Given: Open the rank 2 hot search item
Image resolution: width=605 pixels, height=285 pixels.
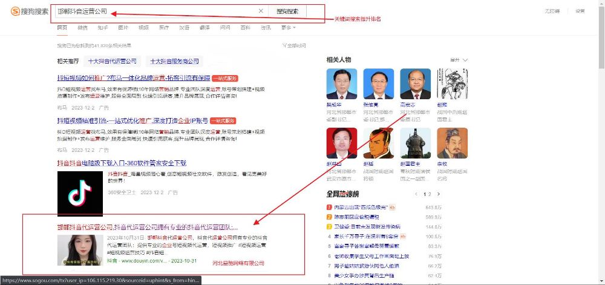Looking at the screenshot, I should point(356,217).
